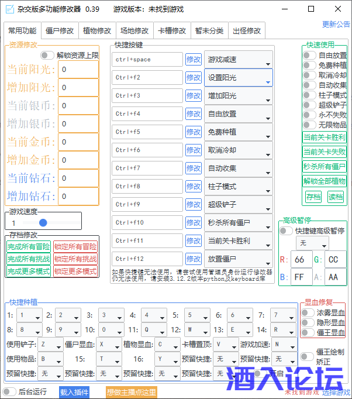Toggle 僵王显血 switch

[x=308, y=332]
